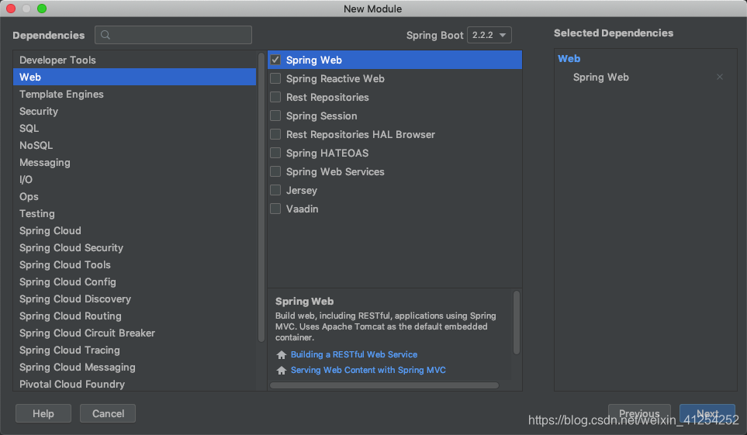Click home icon beside Building a RESTful Web Service
Screen dimensions: 747x435
[282, 354]
